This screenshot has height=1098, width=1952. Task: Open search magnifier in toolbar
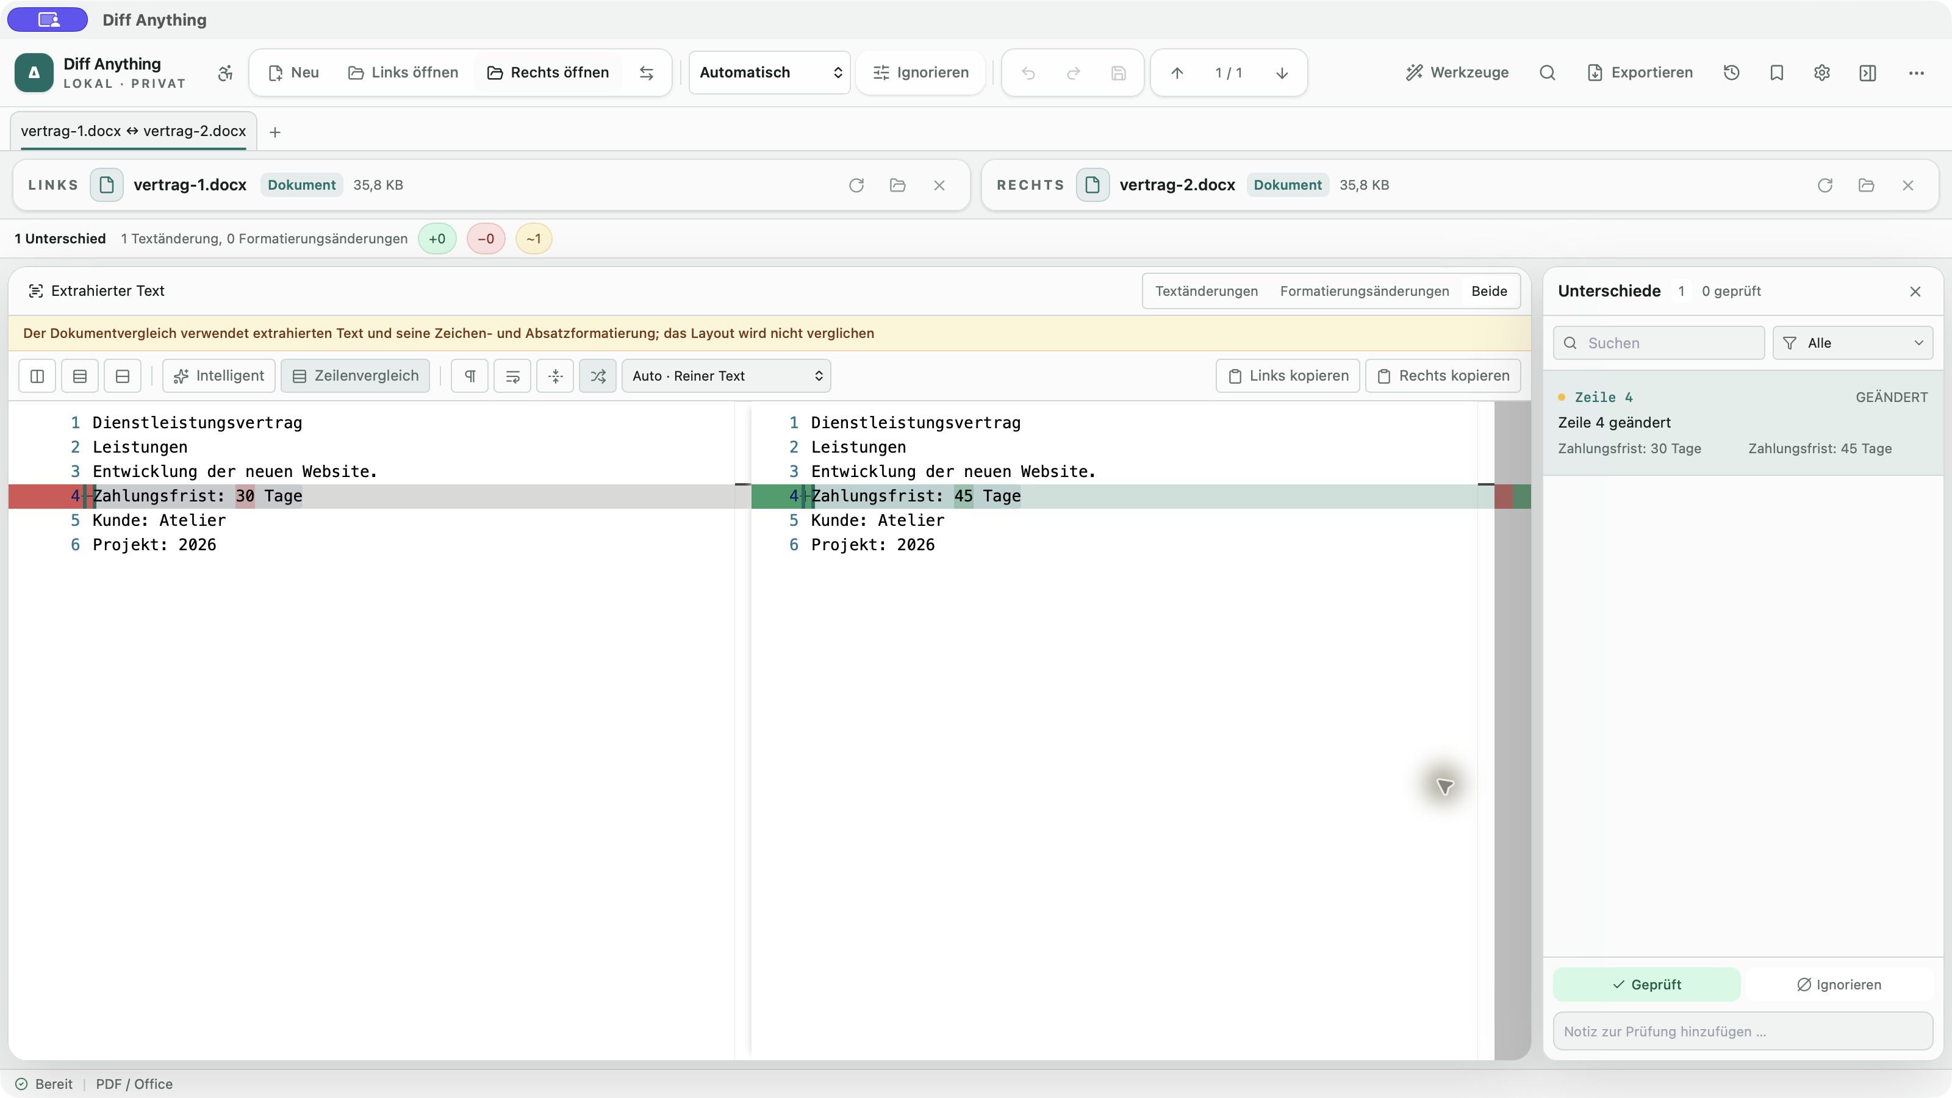click(1548, 73)
